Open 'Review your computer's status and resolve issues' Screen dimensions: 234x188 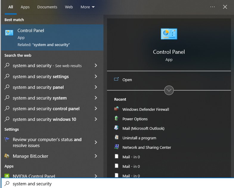(52, 142)
